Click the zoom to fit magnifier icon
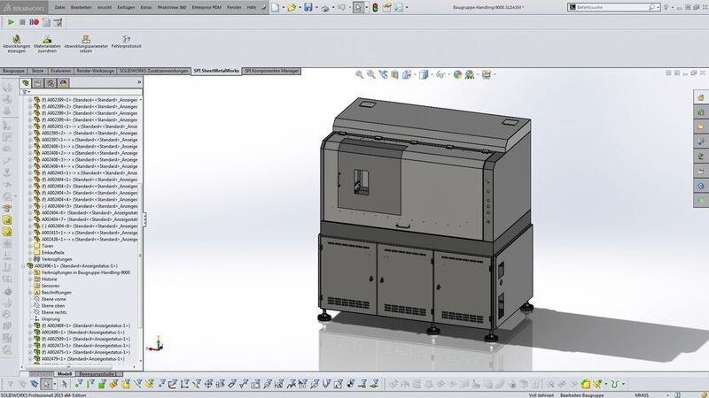709x398 pixels. [361, 74]
